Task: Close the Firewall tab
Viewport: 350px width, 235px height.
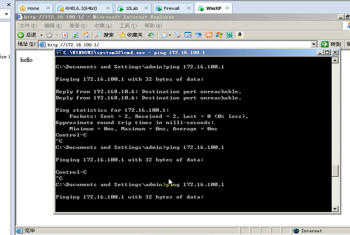Action: pos(188,8)
